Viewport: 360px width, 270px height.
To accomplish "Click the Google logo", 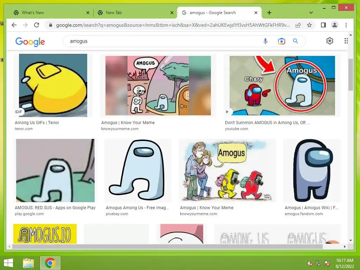I will tap(30, 41).
